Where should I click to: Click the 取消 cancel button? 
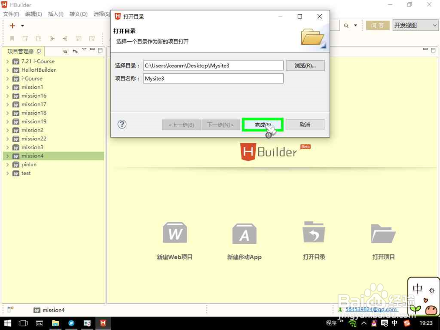point(305,125)
